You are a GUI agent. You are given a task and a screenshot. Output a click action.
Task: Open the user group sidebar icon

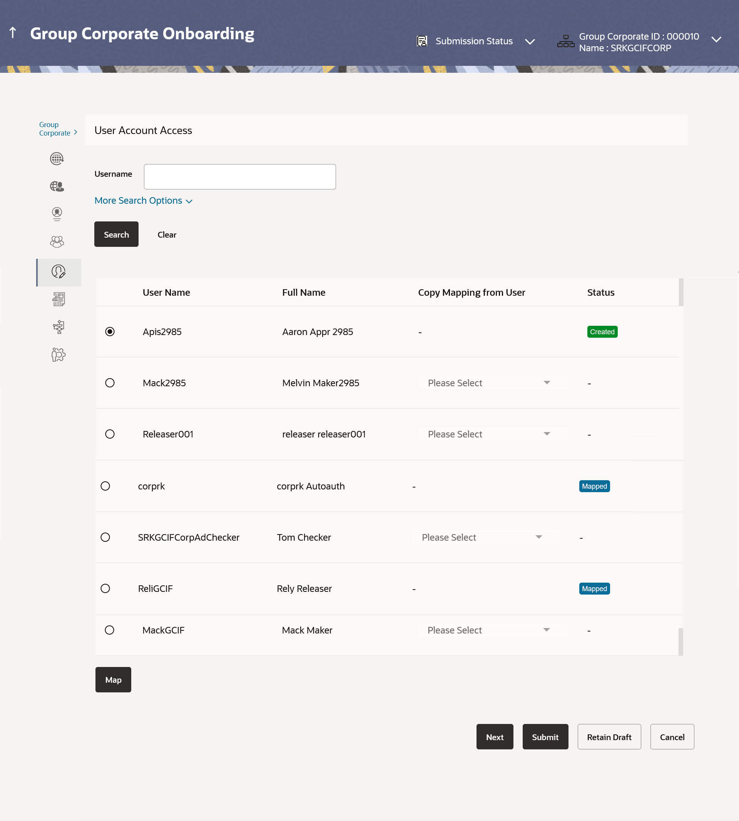(x=57, y=242)
